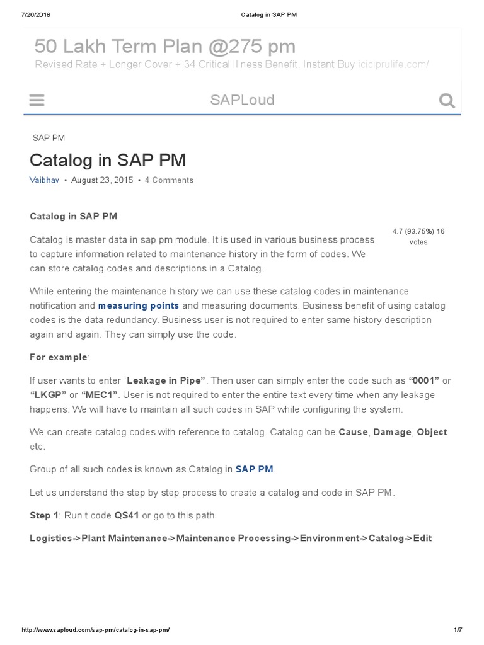Click the 'Catalog in SAP PM' article heading
484x645 pixels.
[108, 160]
